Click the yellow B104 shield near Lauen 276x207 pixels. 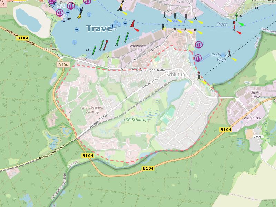click(x=226, y=130)
